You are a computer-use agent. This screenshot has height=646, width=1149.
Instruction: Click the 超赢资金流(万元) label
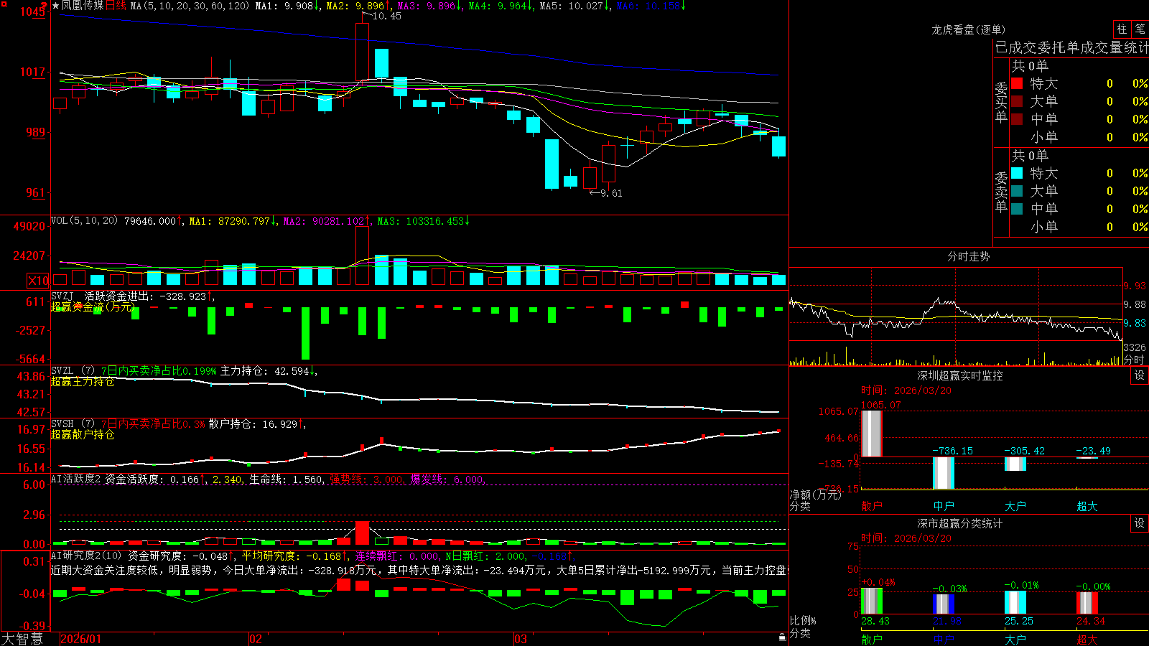[x=93, y=306]
